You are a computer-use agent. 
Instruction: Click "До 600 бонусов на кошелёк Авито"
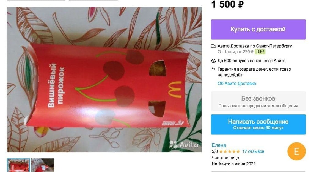(251, 61)
